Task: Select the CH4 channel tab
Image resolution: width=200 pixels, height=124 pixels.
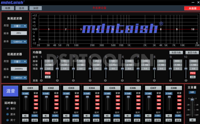Action: point(92,88)
